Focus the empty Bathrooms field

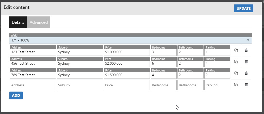[x=190, y=85]
